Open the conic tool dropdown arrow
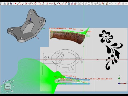 click(x=33, y=4)
